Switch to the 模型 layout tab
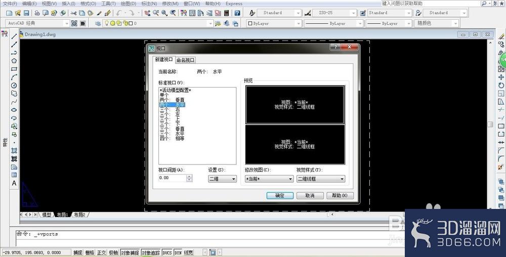 point(47,215)
